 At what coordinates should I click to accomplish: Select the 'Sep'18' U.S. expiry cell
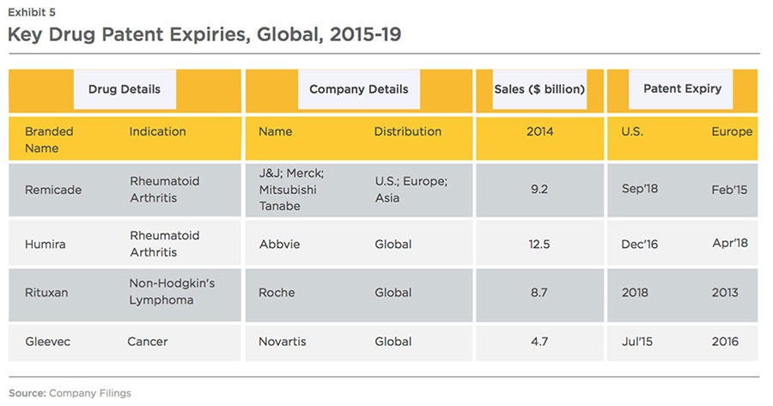[x=639, y=189]
